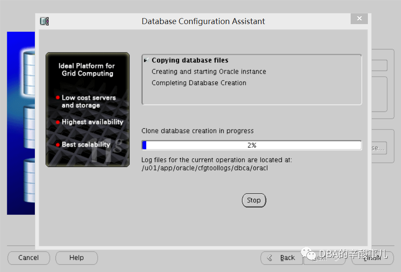The height and width of the screenshot is (272, 401).
Task: Select 'Copying database files' step
Action: click(190, 60)
